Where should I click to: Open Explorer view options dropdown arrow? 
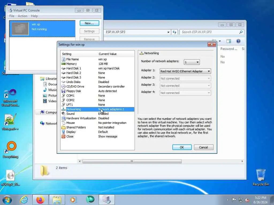pyautogui.click(x=220, y=41)
